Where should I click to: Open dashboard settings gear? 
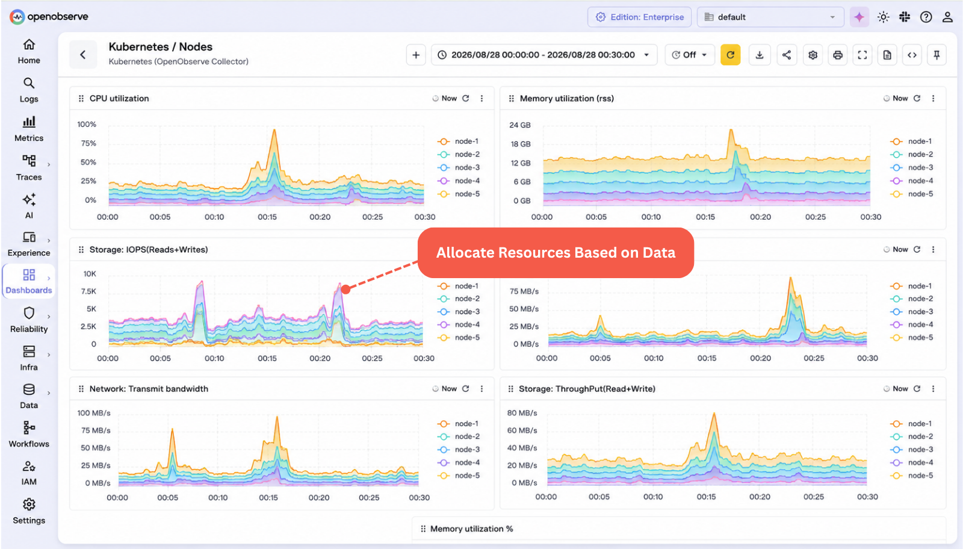(813, 55)
